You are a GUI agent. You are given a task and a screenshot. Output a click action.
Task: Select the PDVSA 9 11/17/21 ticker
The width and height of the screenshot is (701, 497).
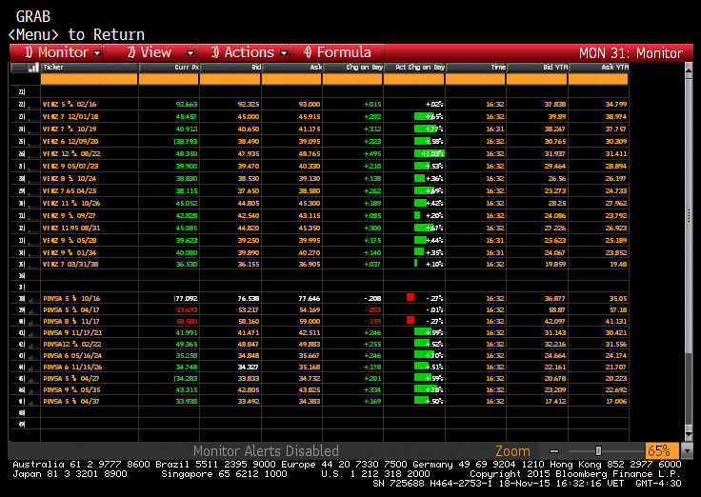point(72,333)
